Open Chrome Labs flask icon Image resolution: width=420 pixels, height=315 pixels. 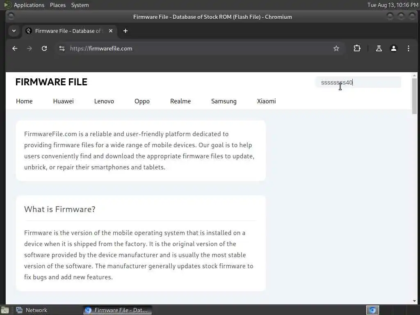click(379, 48)
